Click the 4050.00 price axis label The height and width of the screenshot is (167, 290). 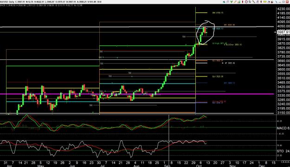tap(284, 26)
